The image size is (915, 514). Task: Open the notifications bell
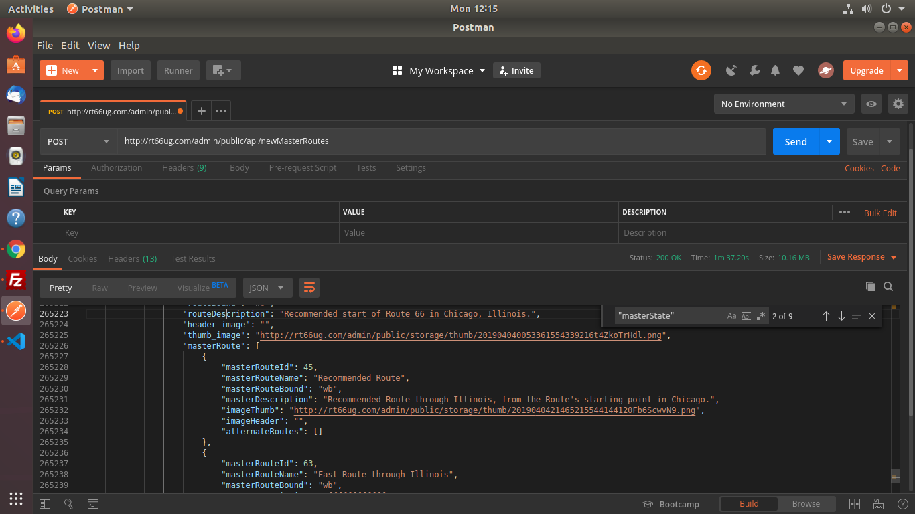pos(776,70)
